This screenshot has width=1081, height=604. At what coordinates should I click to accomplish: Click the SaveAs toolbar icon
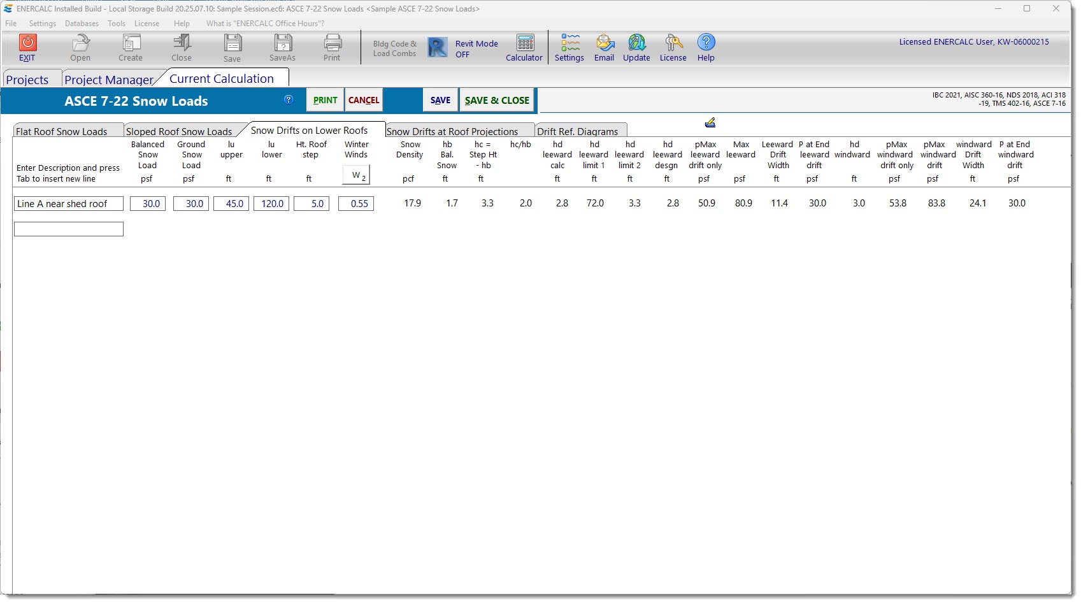283,43
